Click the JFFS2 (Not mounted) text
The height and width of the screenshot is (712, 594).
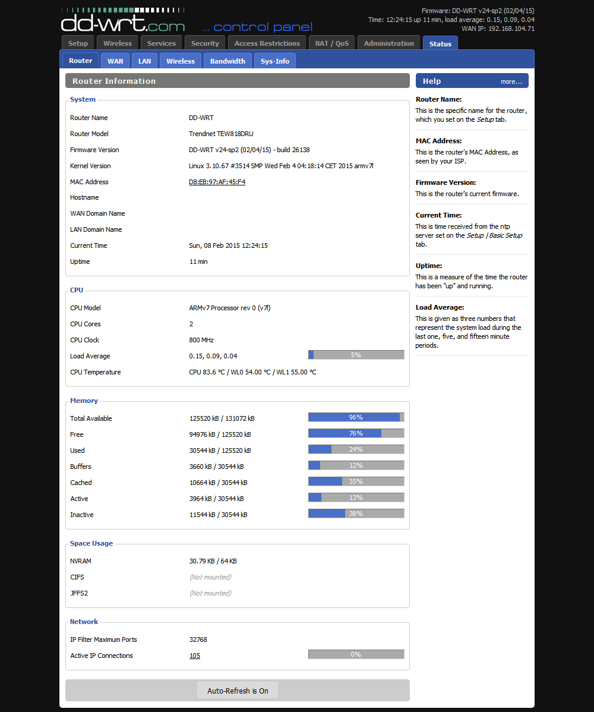(x=210, y=593)
